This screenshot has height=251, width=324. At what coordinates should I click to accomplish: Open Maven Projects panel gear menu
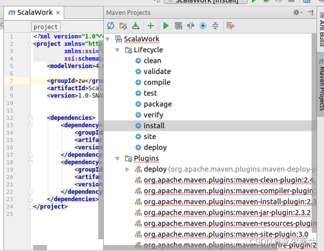click(298, 12)
